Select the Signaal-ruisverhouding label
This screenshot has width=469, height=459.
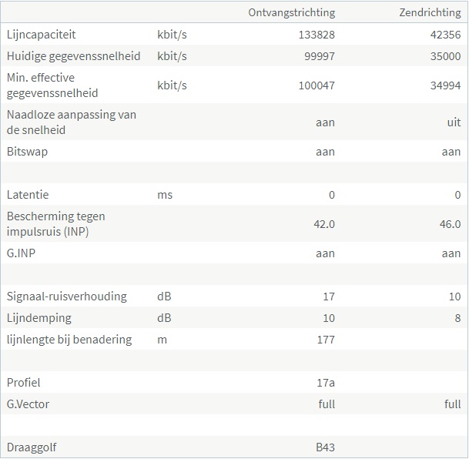pos(67,297)
